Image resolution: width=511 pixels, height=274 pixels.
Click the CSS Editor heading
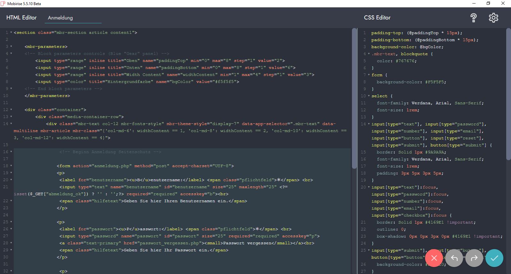(x=377, y=18)
